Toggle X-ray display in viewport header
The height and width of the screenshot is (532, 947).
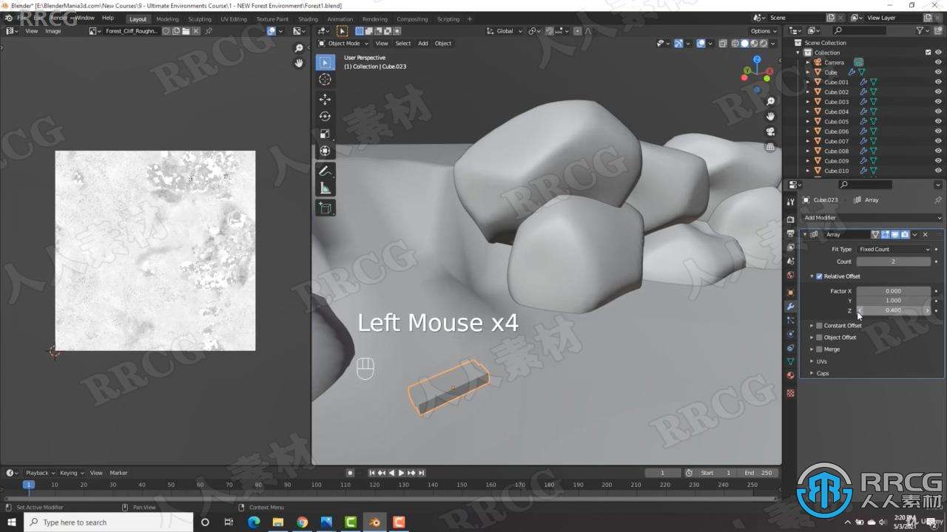(723, 43)
